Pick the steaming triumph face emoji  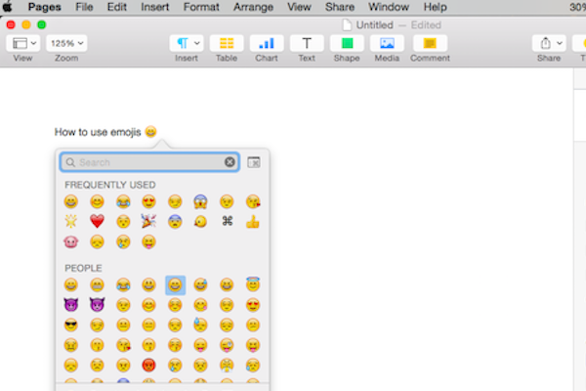pos(227,366)
